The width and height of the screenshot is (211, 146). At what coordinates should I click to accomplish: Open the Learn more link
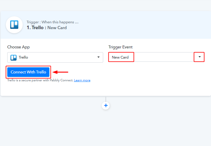pos(82,80)
